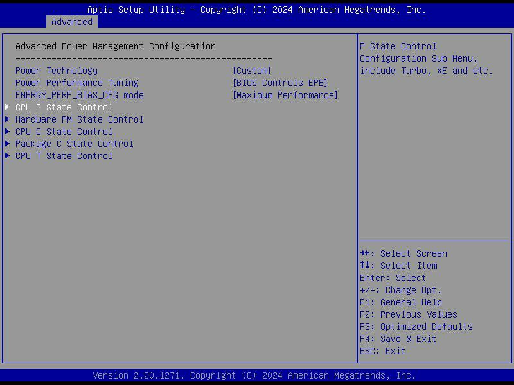Image resolution: width=514 pixels, height=385 pixels.
Task: Select the Power Technology setting
Action: pyautogui.click(x=56, y=71)
